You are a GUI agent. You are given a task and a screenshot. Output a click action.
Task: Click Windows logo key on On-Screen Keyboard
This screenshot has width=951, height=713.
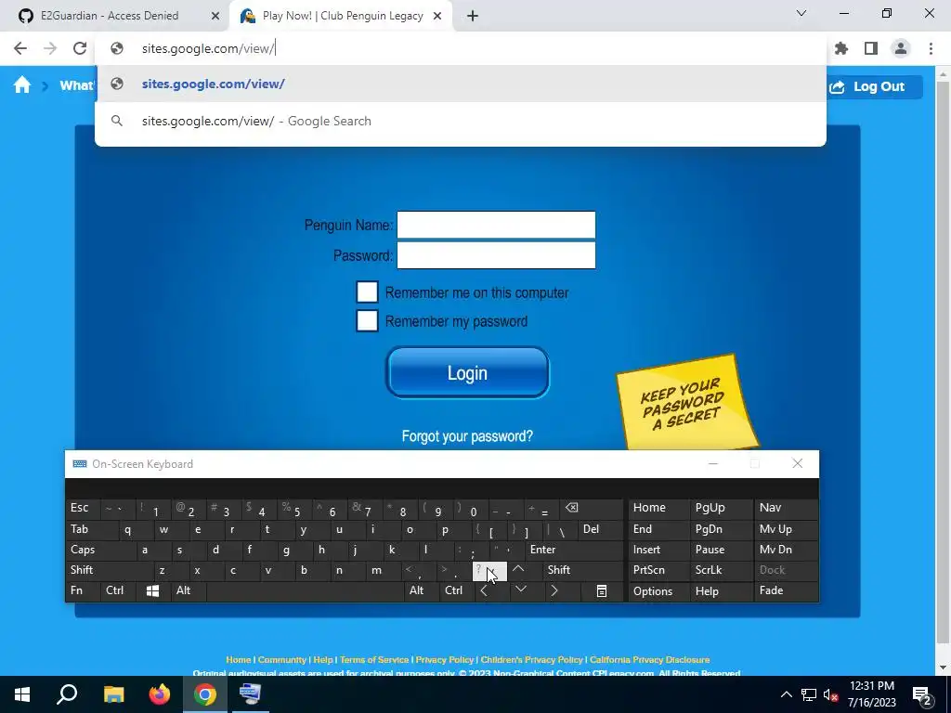coord(153,590)
